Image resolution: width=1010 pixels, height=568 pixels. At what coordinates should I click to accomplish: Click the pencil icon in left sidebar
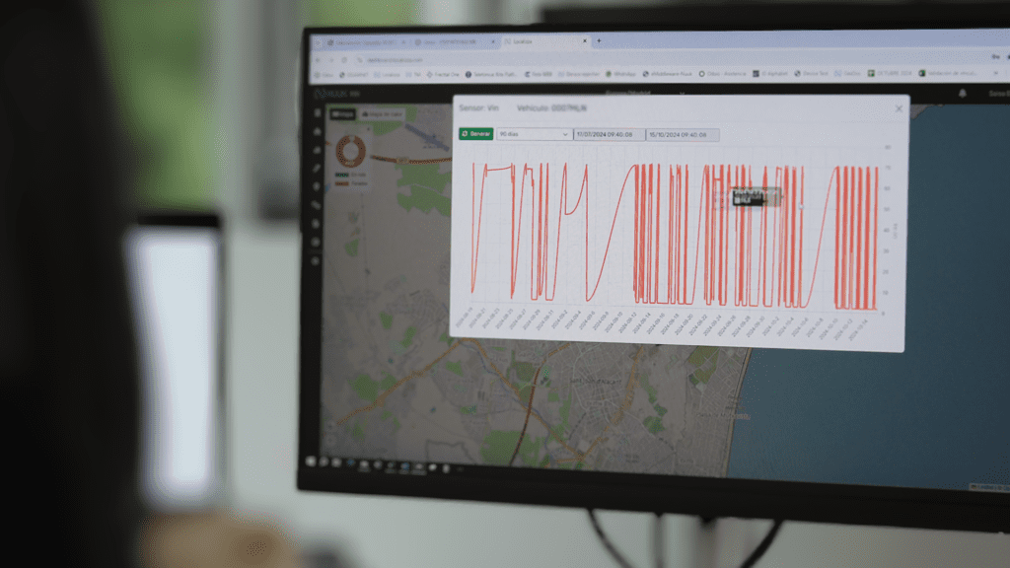click(x=317, y=169)
